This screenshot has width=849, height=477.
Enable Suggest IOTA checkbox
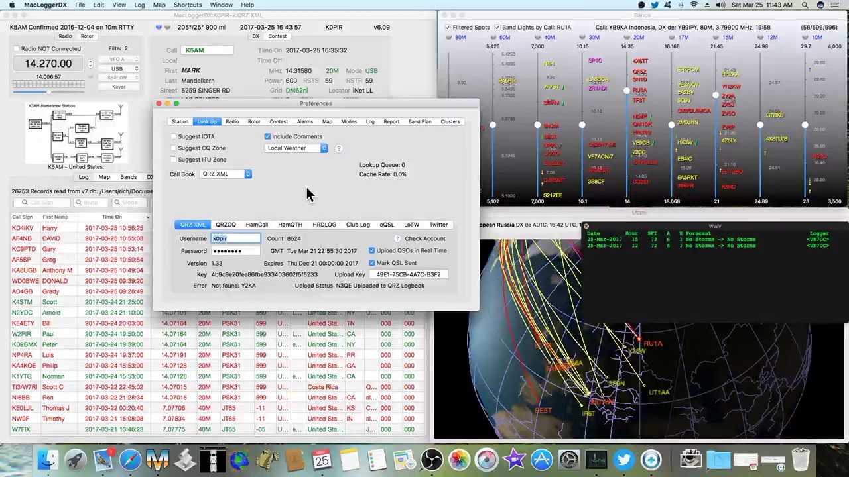click(173, 137)
